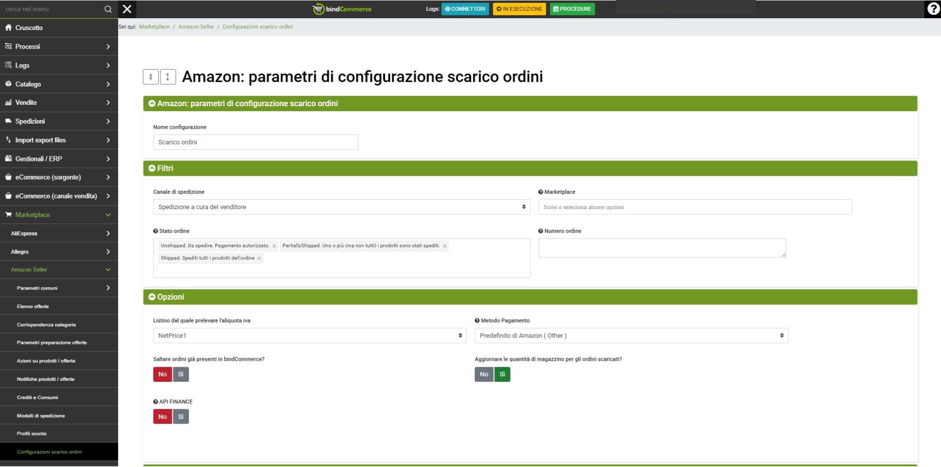Open the Listino aliquota iva dropdown
Screen dimensions: 941x467
click(x=309, y=336)
